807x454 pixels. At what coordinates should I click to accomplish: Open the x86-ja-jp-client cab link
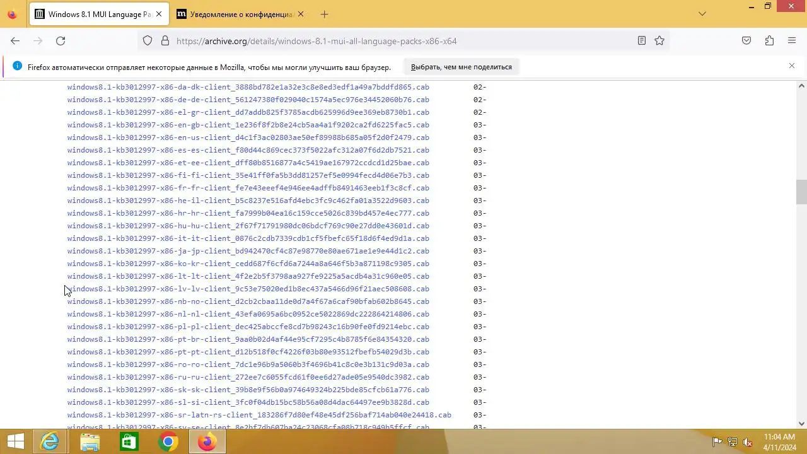(248, 251)
